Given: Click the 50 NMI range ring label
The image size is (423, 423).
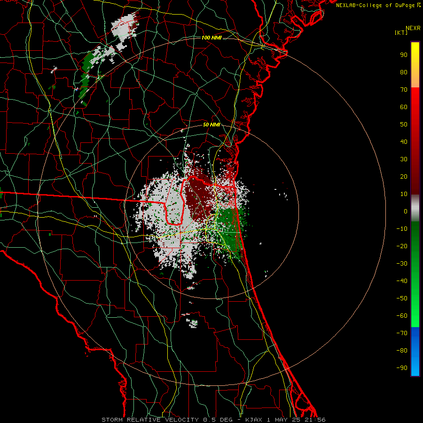Looking at the screenshot, I should point(211,125).
